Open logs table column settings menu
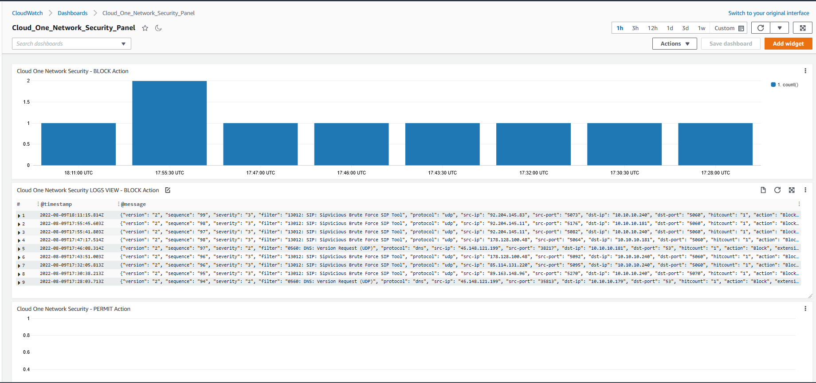Image resolution: width=816 pixels, height=383 pixels. pos(799,204)
